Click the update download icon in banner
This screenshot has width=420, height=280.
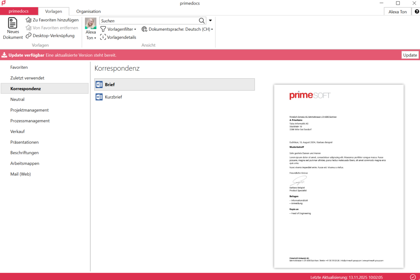pos(4,55)
